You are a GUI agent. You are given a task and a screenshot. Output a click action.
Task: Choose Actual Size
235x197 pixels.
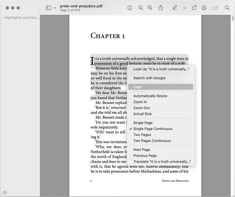click(161, 114)
